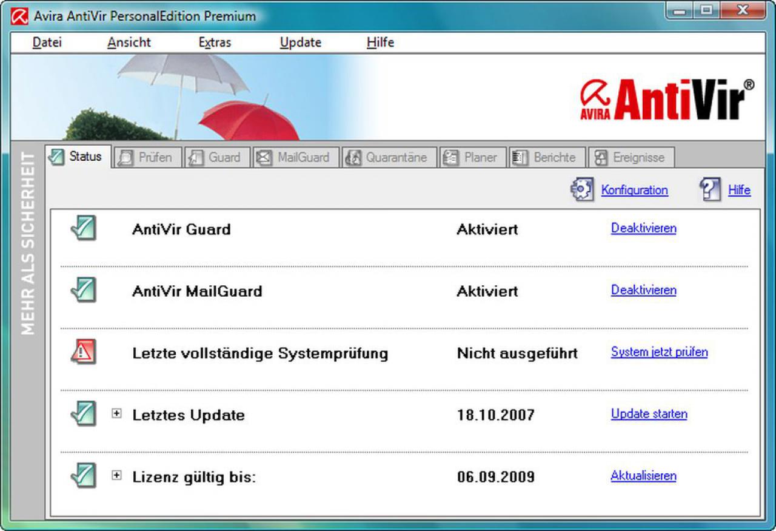Click the Letzte vollständige Systemprüfung label
Screen dimensions: 776x531
(260, 353)
